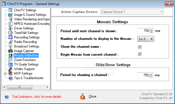
Task: Open the Active Capture Device dropdown
Action: point(132,12)
